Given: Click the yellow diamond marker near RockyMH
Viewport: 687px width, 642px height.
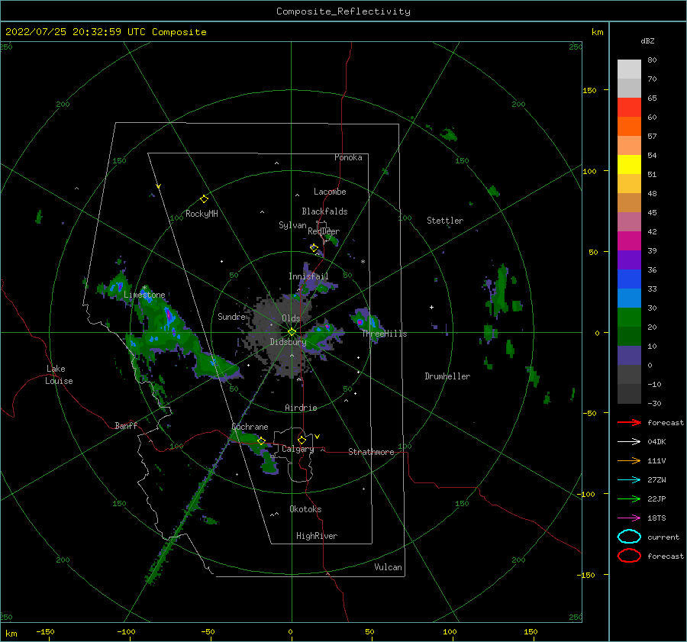Looking at the screenshot, I should 204,199.
